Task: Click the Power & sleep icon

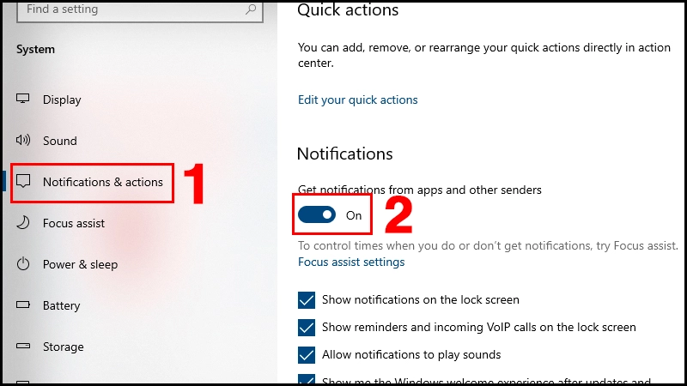Action: [x=23, y=263]
